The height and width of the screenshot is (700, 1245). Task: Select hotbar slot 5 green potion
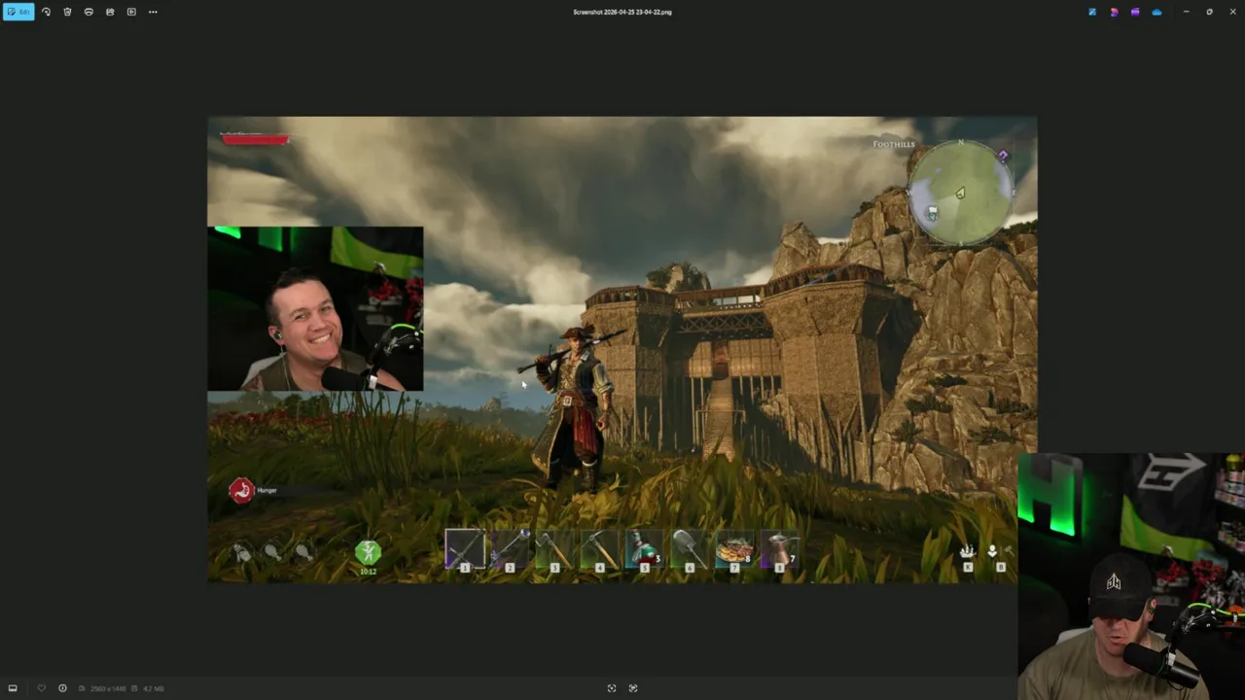(x=644, y=550)
